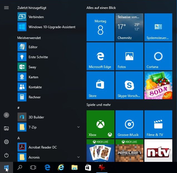Click the user account avatar icon
This screenshot has height=173, width=177.
(6, 115)
